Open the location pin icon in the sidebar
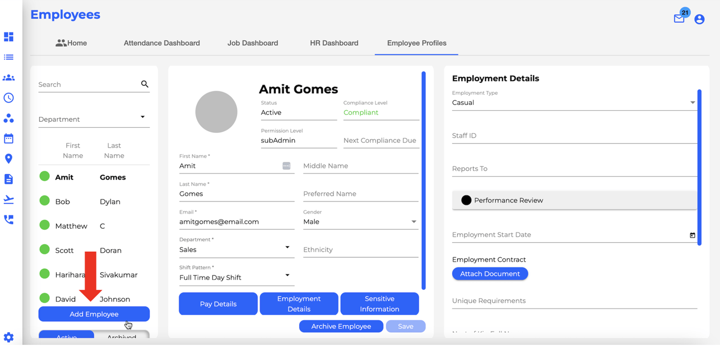The height and width of the screenshot is (346, 720). [8, 159]
